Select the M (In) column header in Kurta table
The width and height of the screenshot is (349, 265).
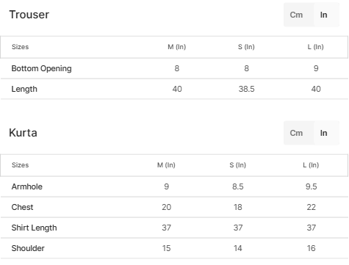pos(166,165)
